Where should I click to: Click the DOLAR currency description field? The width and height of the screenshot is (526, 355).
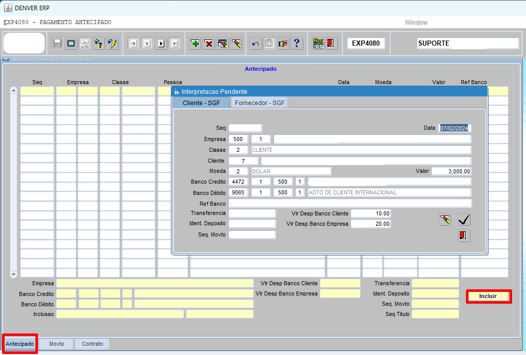click(291, 171)
